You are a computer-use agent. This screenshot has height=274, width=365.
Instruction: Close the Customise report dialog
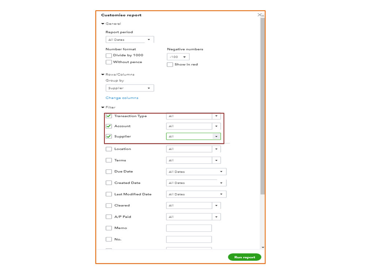pyautogui.click(x=260, y=15)
